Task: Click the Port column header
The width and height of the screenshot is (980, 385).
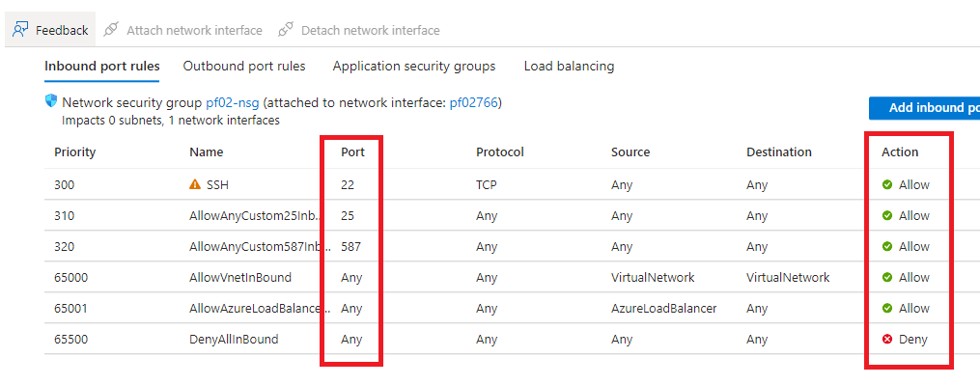Action: [352, 151]
